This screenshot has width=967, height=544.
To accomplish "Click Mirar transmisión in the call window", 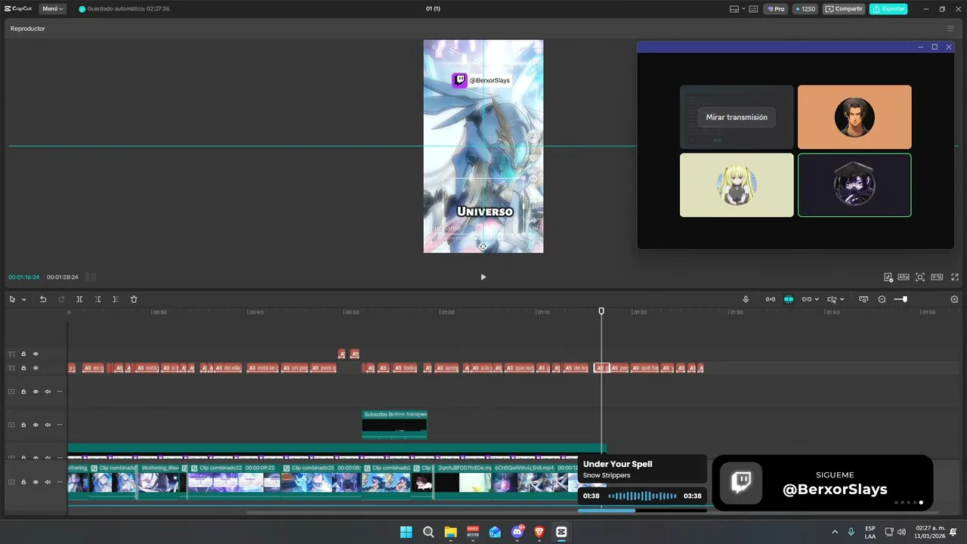I will 737,117.
